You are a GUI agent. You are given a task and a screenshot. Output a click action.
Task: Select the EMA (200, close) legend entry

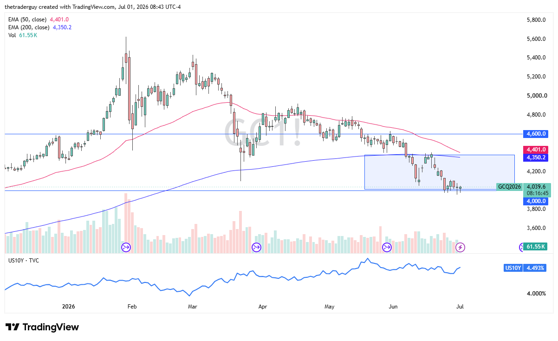(40, 27)
